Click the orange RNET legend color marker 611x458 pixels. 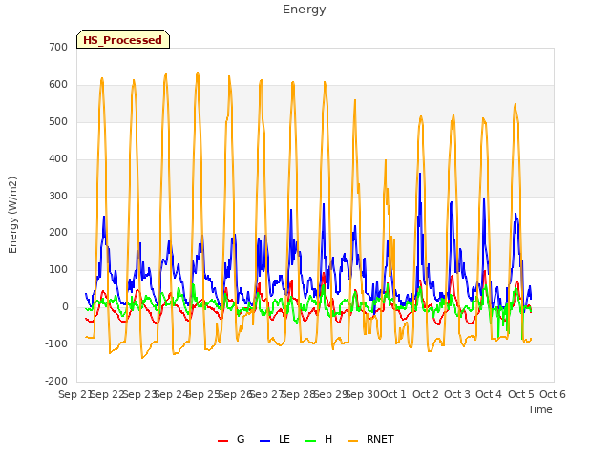[352, 441]
